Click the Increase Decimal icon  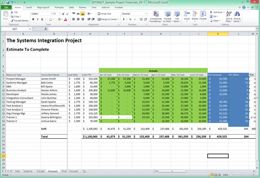[x=141, y=19]
